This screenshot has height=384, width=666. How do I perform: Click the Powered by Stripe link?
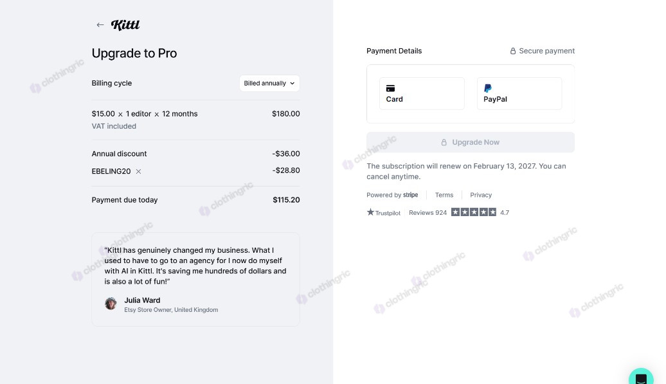392,195
